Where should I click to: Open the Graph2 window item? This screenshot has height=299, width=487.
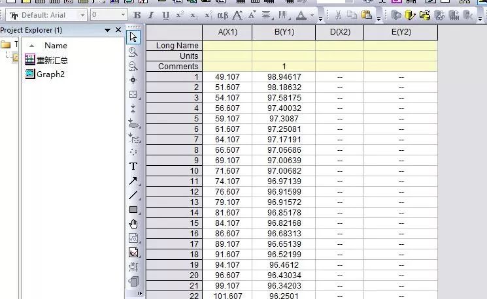44,74
